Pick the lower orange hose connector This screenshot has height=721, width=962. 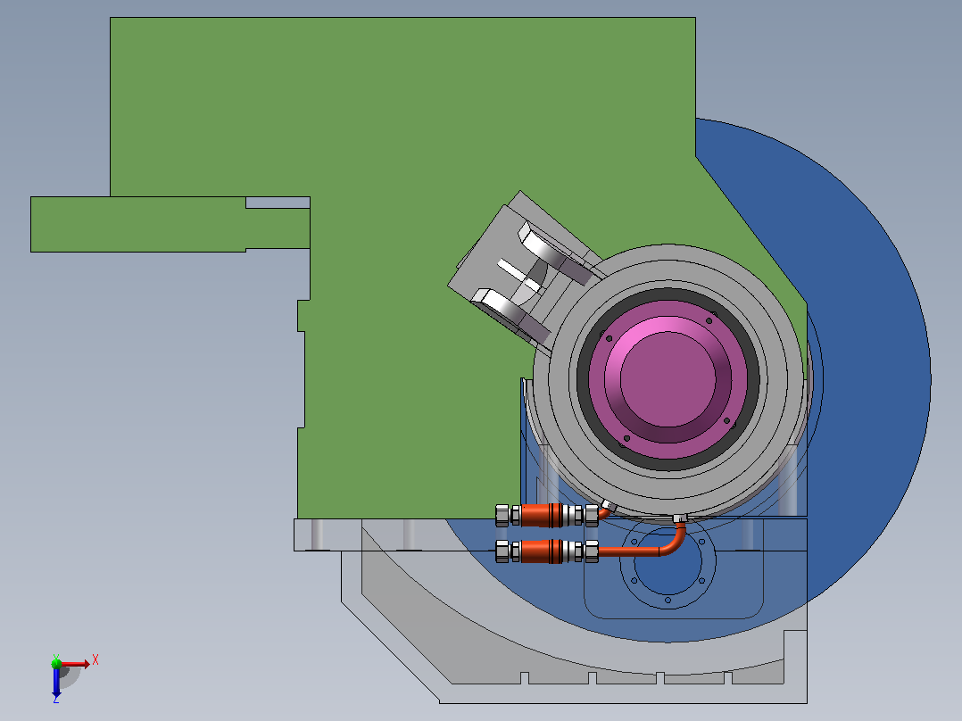[x=547, y=551]
